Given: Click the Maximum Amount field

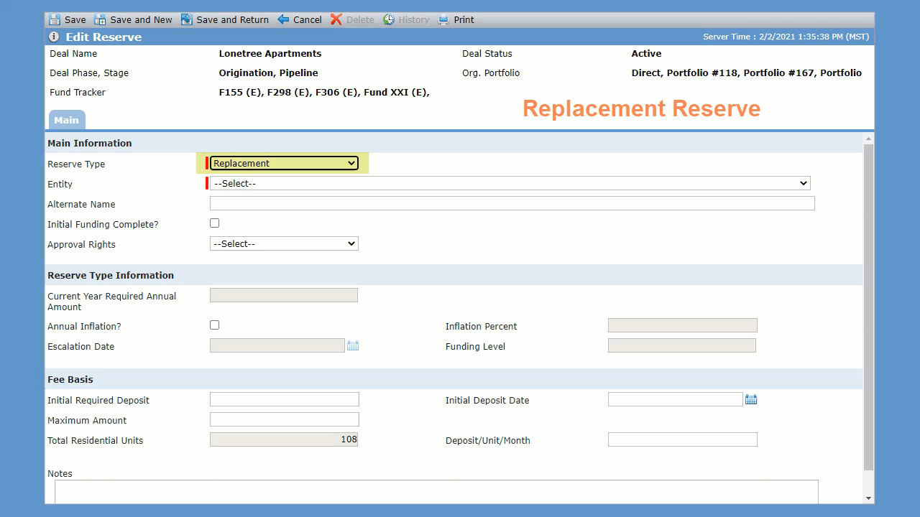Looking at the screenshot, I should pos(285,419).
